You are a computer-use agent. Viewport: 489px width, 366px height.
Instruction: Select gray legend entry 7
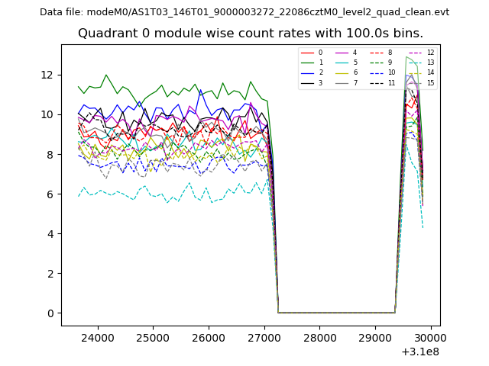(342, 82)
